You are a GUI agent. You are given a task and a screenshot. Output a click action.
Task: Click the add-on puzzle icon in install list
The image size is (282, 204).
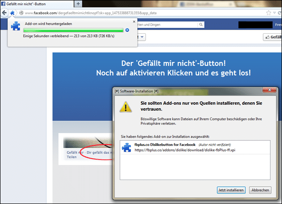[x=126, y=147]
